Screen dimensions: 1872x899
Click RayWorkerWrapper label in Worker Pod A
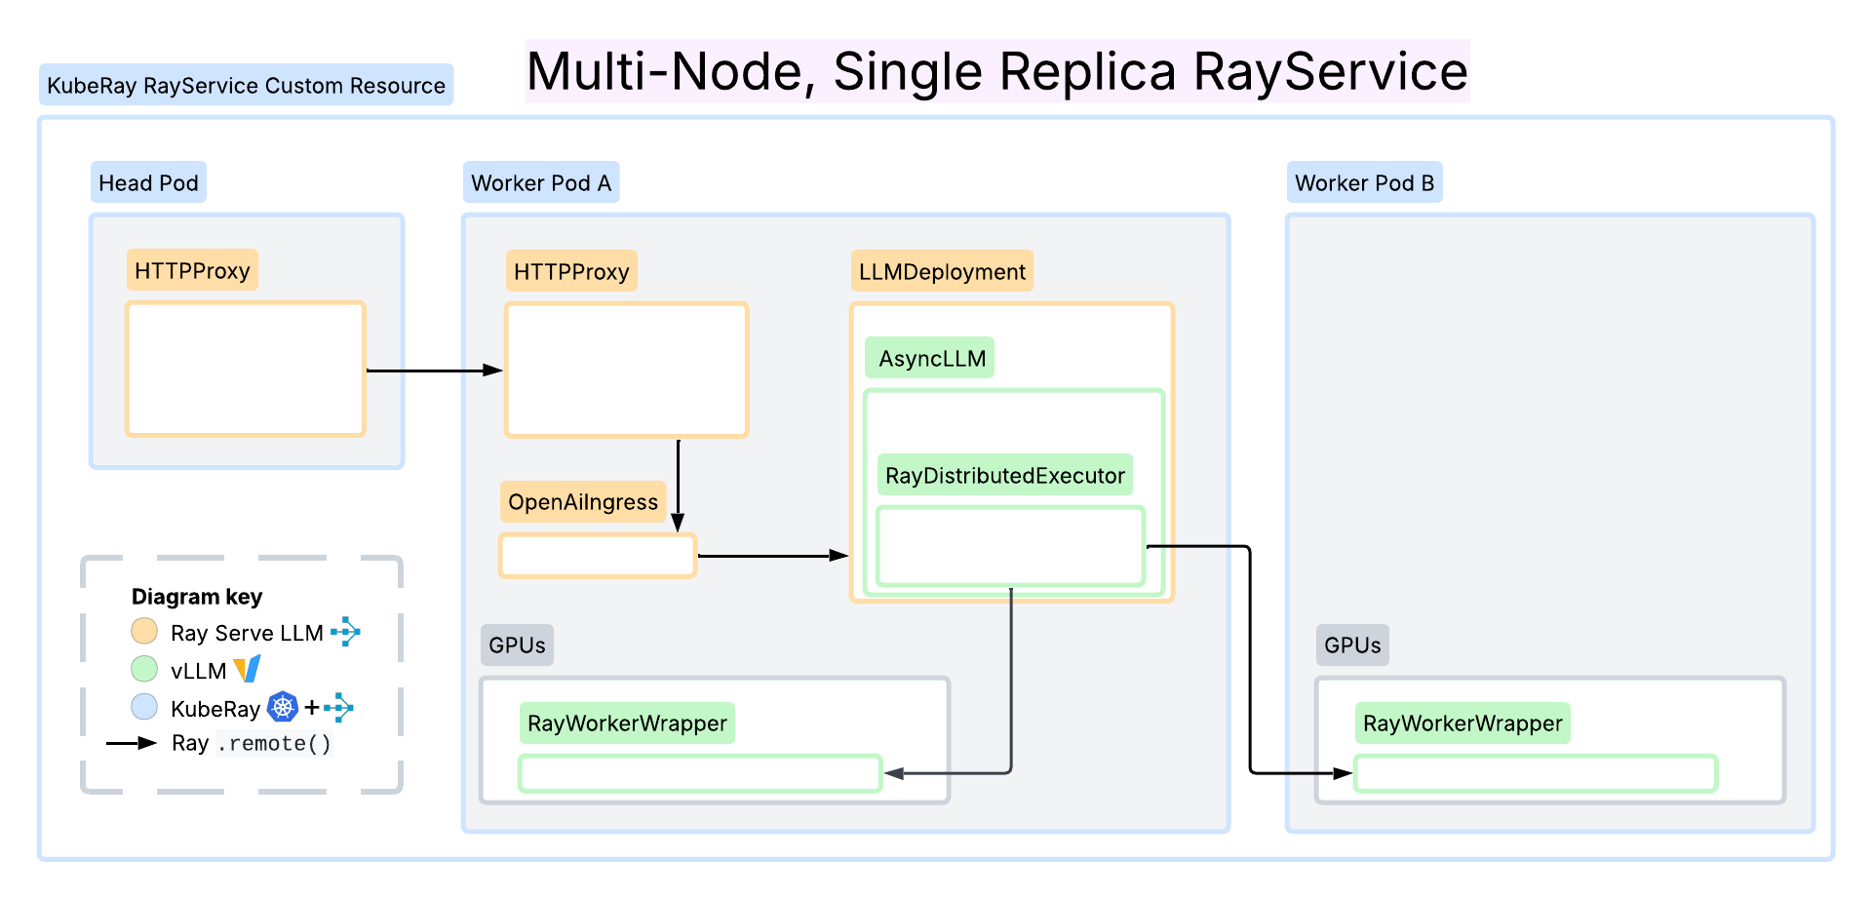[627, 723]
